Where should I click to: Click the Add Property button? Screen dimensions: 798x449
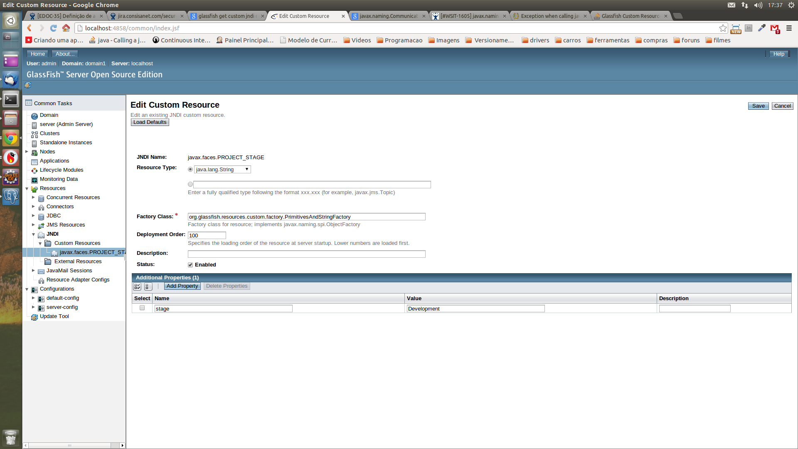(182, 286)
